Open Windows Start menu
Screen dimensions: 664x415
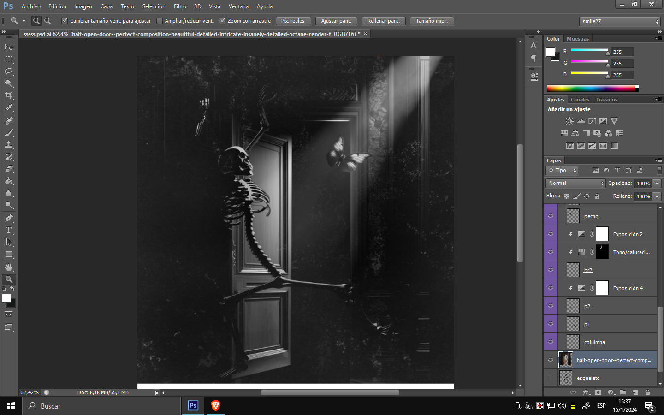coord(11,406)
